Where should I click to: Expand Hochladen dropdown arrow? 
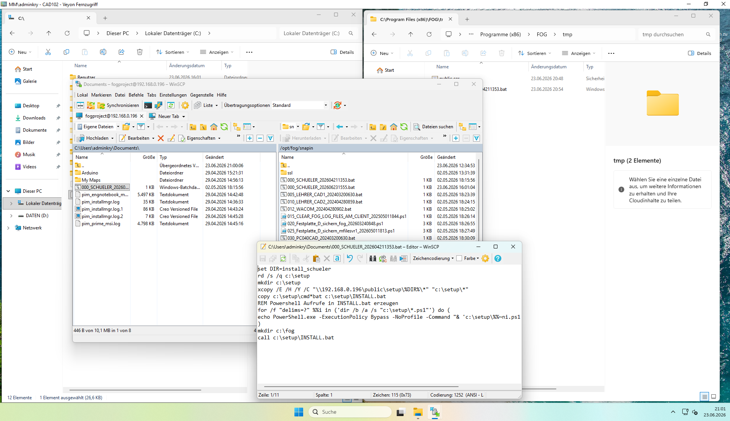pyautogui.click(x=112, y=138)
